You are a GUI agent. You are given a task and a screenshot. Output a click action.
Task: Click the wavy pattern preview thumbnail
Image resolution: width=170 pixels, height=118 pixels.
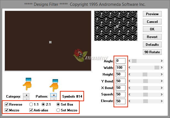tap(116, 26)
